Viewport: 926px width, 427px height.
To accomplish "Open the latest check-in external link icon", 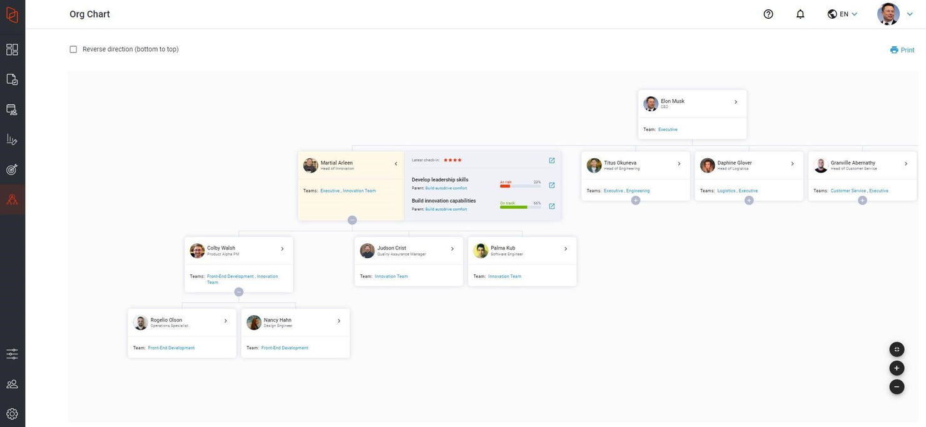I will tap(551, 160).
